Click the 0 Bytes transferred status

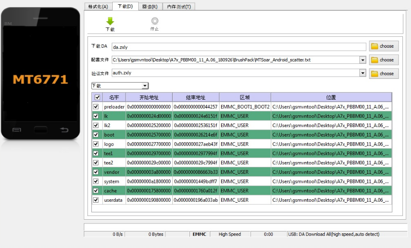click(x=145, y=234)
